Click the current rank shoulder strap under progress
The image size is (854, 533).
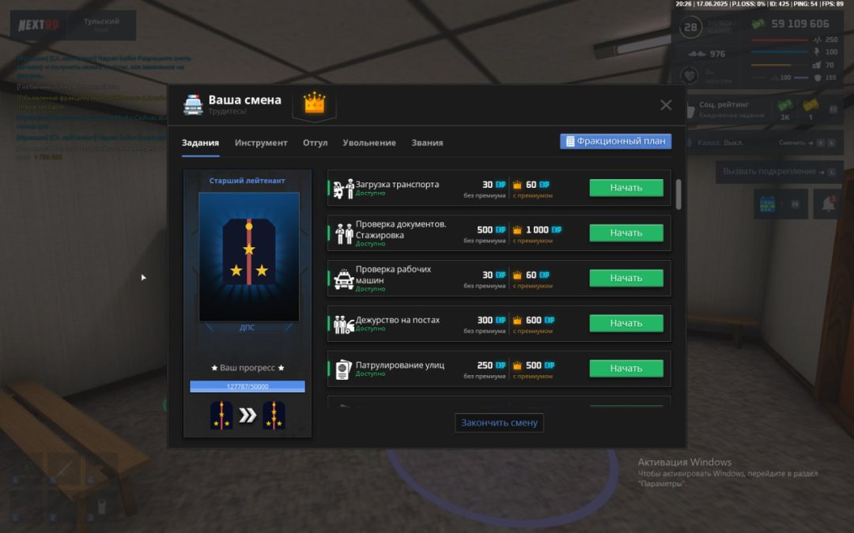(x=221, y=415)
